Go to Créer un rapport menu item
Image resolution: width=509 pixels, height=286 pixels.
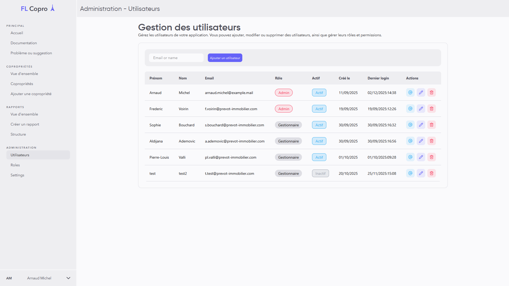point(25,124)
